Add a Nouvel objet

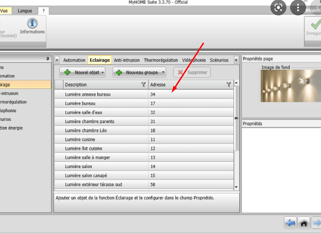(x=82, y=73)
